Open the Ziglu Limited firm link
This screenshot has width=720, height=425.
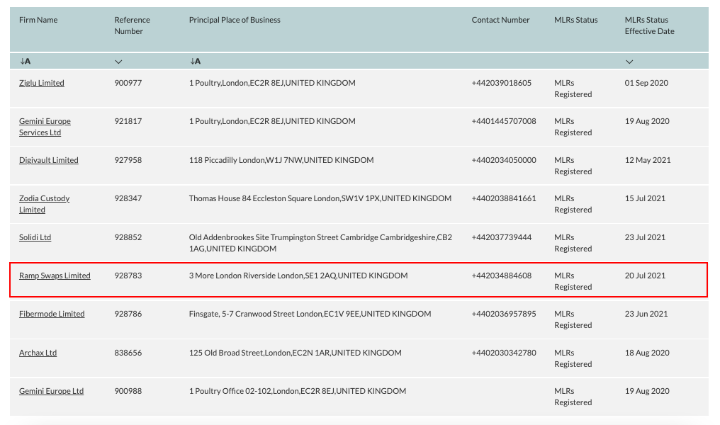[41, 83]
